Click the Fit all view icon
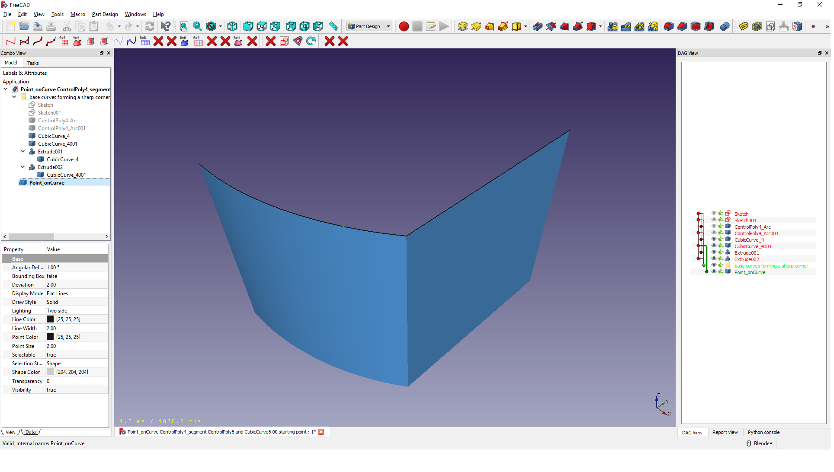Image resolution: width=834 pixels, height=472 pixels. click(x=184, y=27)
